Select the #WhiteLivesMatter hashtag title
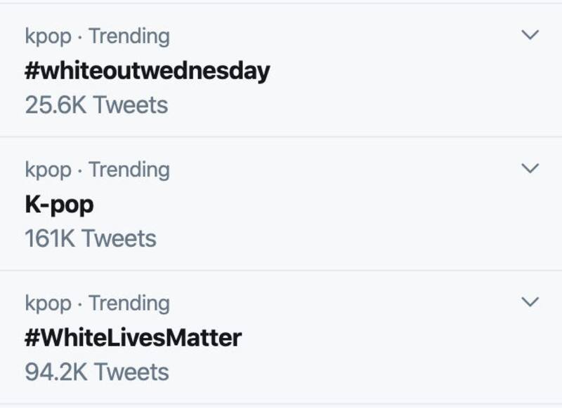The width and height of the screenshot is (562, 408). (133, 339)
